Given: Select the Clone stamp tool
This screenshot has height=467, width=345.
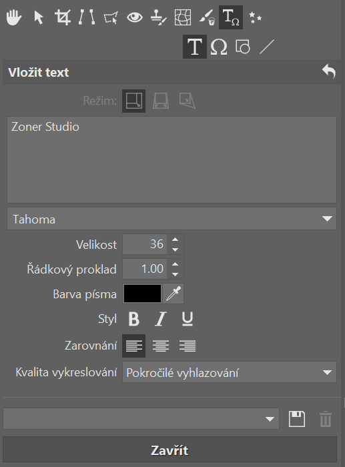Looking at the screenshot, I should pyautogui.click(x=159, y=17).
